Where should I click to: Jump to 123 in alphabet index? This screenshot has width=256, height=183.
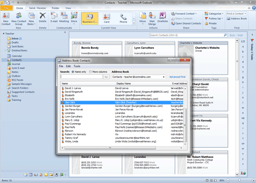243,41
